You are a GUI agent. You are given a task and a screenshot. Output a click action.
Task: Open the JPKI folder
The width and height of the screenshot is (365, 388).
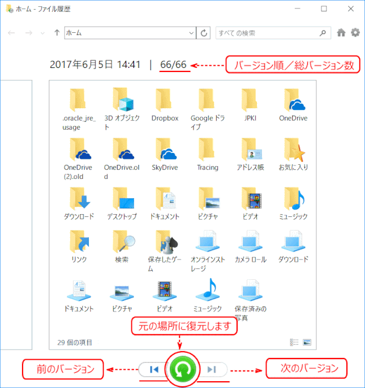[250, 105]
